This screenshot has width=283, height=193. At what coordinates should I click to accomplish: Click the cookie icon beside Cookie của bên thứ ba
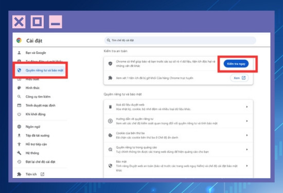(110, 135)
